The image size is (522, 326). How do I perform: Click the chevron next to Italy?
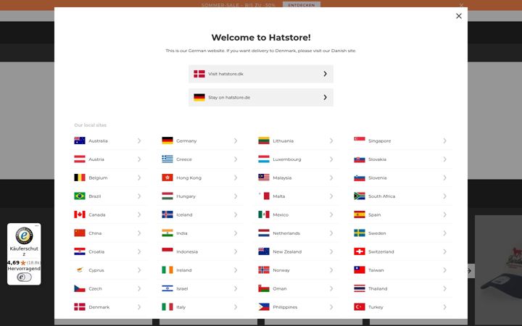236,307
